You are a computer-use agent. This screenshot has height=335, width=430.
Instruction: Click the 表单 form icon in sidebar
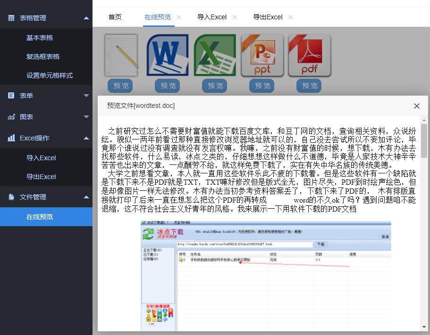[11, 95]
